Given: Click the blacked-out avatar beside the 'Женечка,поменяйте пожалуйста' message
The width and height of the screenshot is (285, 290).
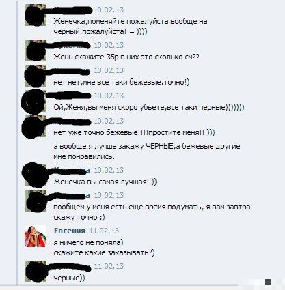Looking at the screenshot, I should [36, 15].
